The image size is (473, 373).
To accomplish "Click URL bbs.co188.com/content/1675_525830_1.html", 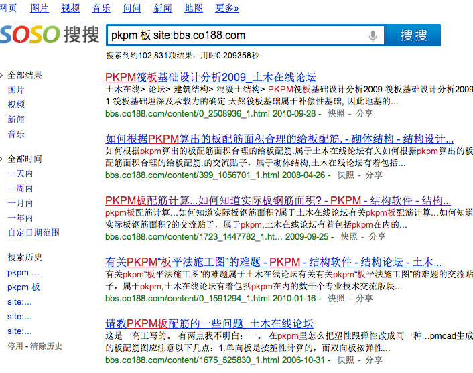I will (192, 360).
